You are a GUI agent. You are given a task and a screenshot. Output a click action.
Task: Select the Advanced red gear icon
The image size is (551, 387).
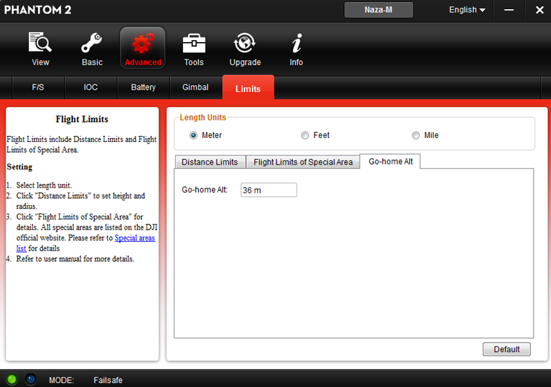click(142, 43)
